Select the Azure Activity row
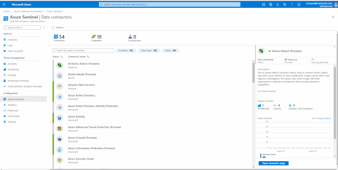The image size is (338, 170). (x=152, y=118)
